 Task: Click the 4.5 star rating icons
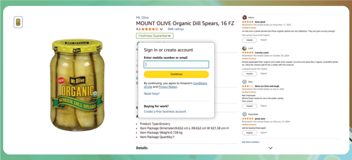point(150,29)
